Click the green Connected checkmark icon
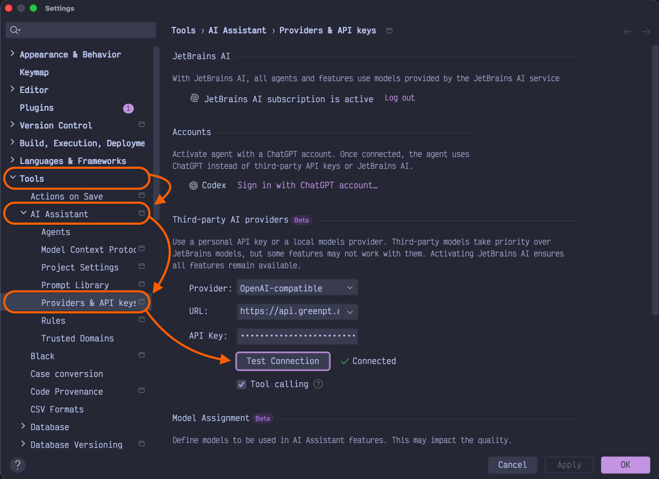The height and width of the screenshot is (479, 659). [345, 361]
